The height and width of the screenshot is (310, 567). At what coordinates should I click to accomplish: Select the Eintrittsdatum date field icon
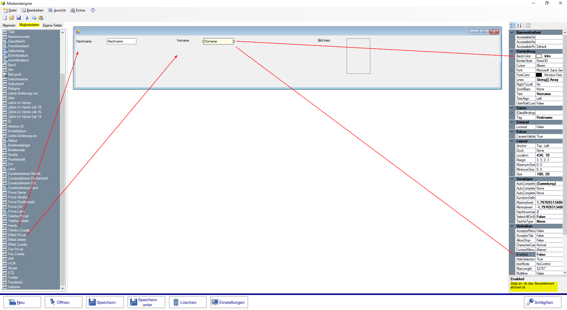click(5, 56)
